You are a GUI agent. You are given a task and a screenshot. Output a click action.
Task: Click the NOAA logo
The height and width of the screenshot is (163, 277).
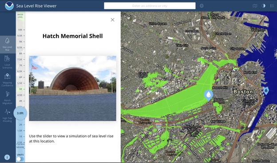point(9,6)
